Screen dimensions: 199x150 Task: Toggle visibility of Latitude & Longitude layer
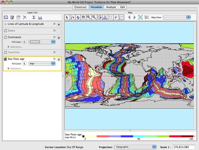tap(59, 24)
